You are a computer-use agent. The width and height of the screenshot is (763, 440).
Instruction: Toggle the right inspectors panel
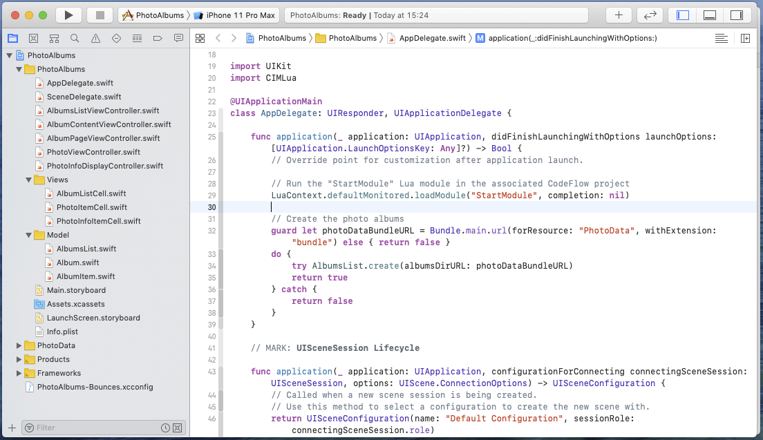(737, 15)
